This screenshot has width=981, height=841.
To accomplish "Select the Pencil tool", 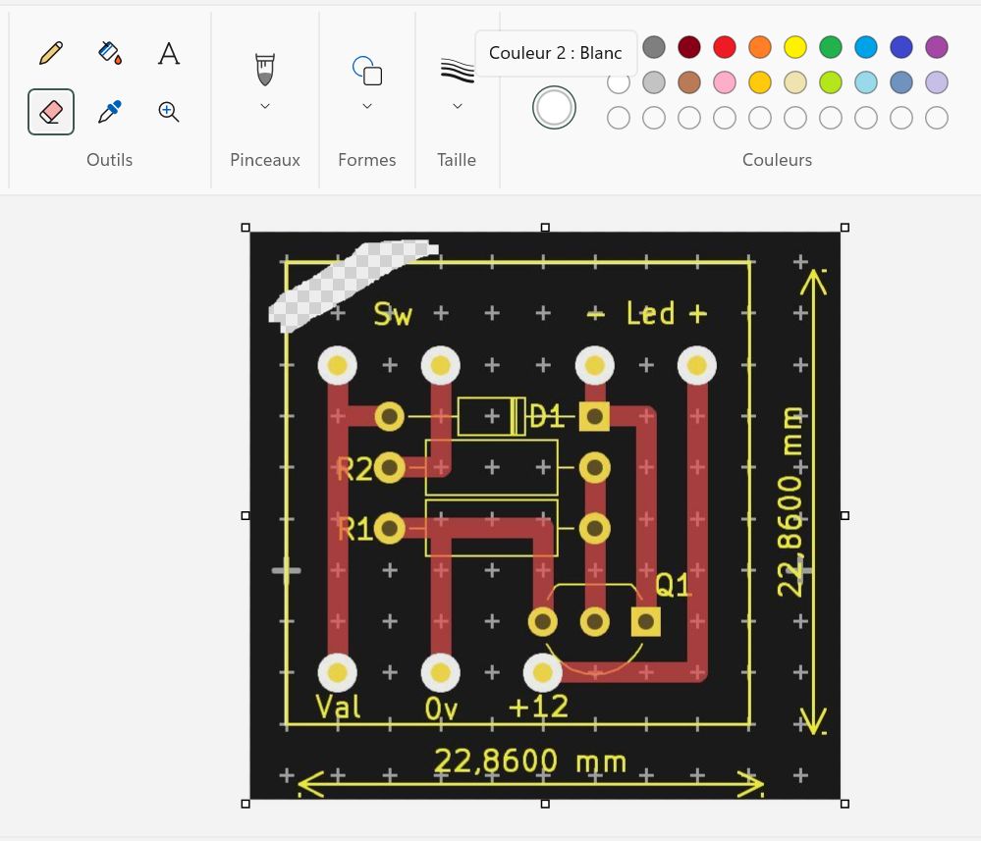I will pyautogui.click(x=51, y=53).
